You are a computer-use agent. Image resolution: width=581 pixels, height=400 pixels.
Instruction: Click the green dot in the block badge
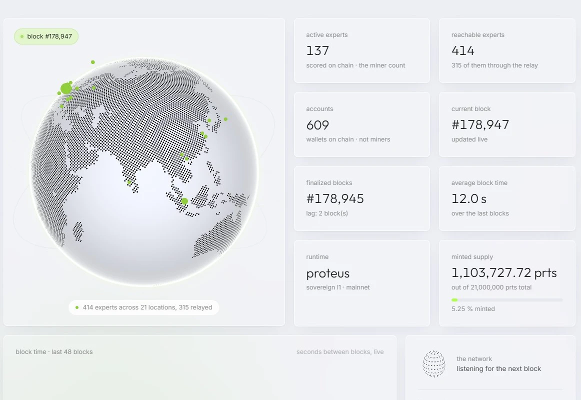coord(22,36)
